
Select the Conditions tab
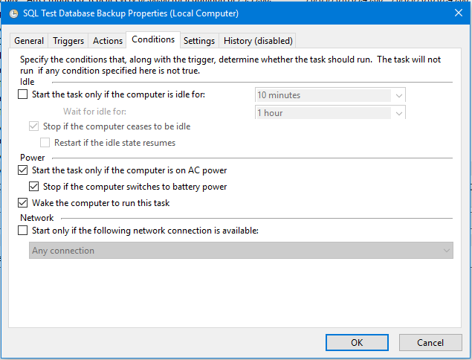pyautogui.click(x=153, y=39)
